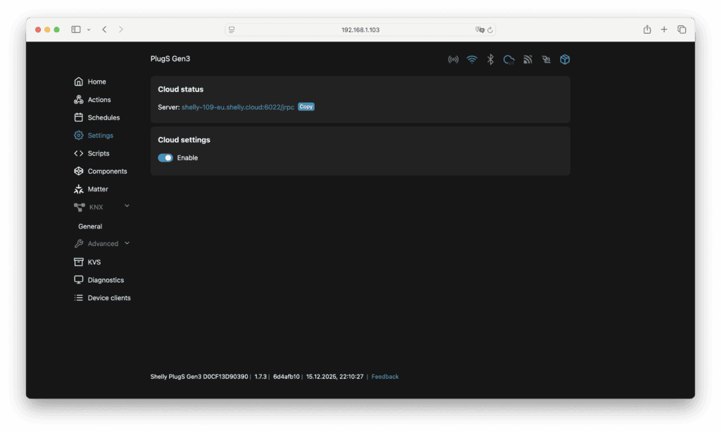Click the blue cube icon in header

tap(565, 60)
